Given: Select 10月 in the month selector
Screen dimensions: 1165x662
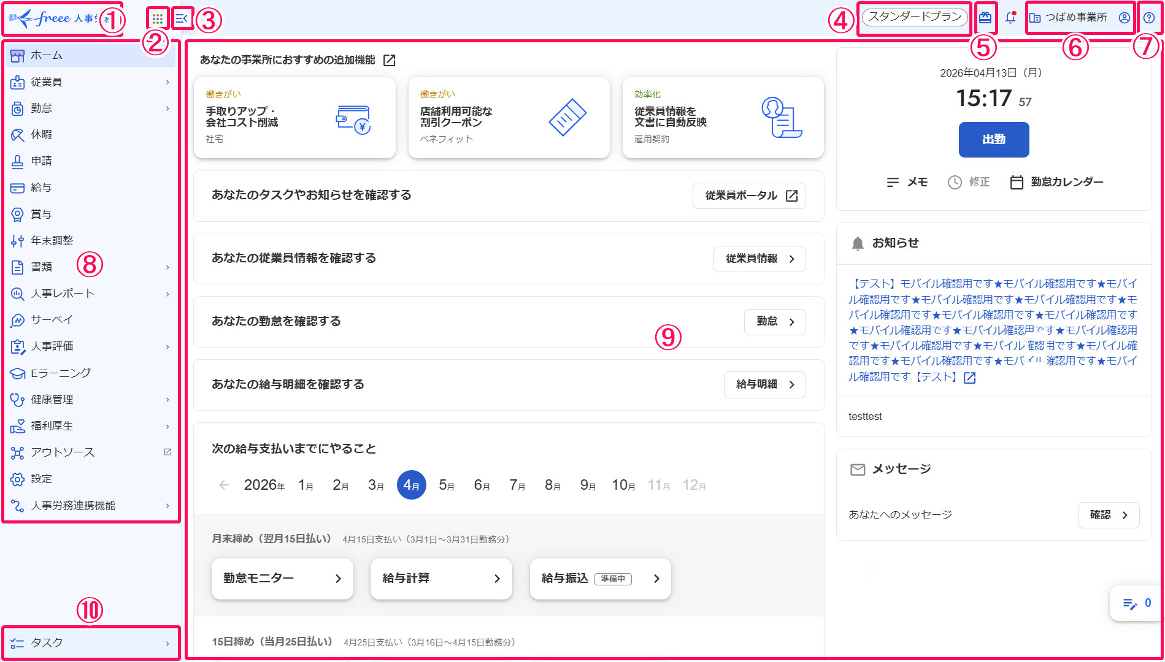Looking at the screenshot, I should [623, 485].
